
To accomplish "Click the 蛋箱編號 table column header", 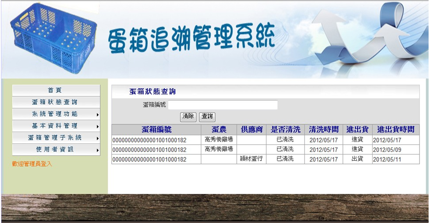I will pyautogui.click(x=156, y=129).
